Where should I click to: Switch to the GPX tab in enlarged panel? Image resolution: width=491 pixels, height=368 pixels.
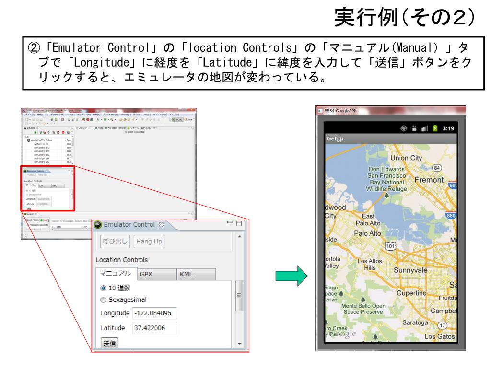(157, 274)
